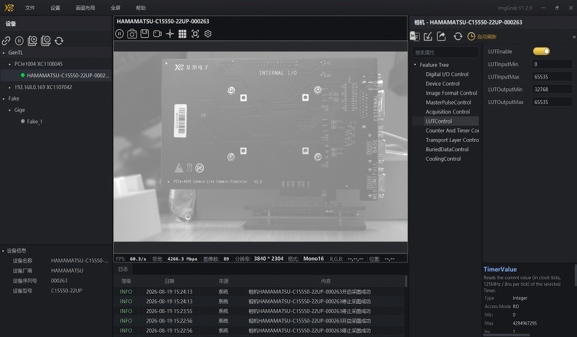
Task: Stop acquisition on all devices icon
Action: click(46, 41)
